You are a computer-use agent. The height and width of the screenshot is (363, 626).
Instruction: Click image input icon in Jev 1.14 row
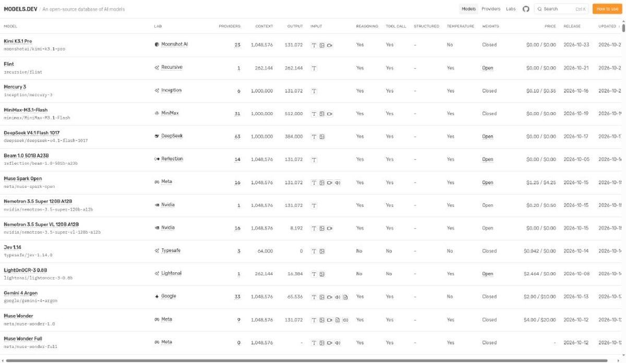pyautogui.click(x=322, y=251)
